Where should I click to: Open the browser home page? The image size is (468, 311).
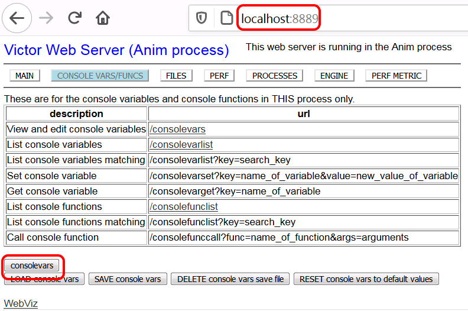coord(103,18)
